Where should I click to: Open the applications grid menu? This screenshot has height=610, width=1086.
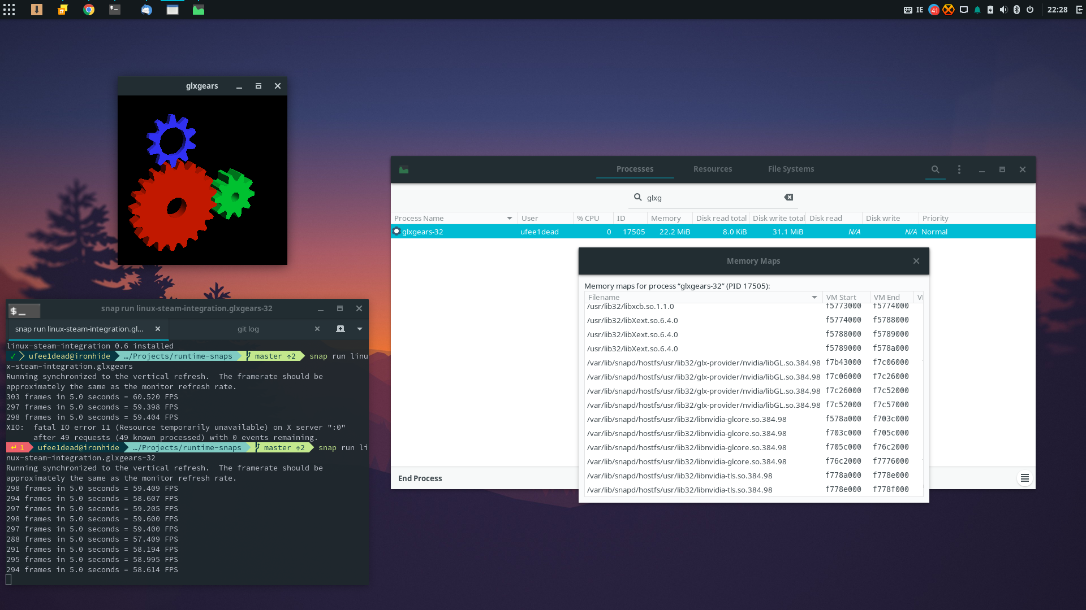pos(9,10)
